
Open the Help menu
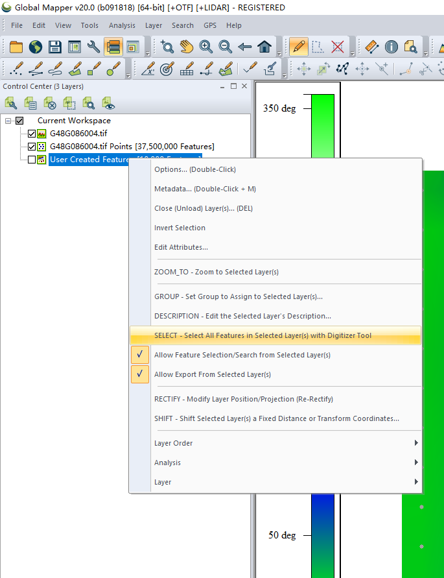click(x=233, y=25)
